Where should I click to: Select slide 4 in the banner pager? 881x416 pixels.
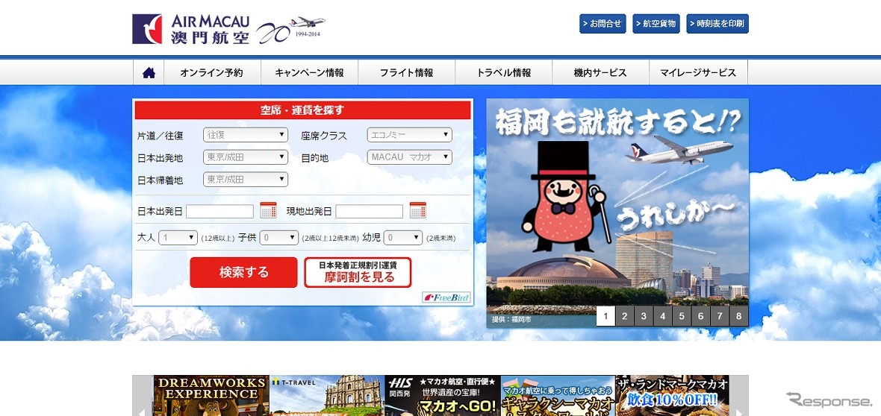point(663,316)
